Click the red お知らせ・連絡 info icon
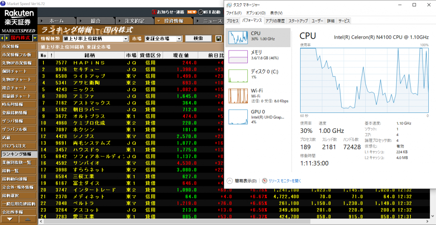 [154, 12]
